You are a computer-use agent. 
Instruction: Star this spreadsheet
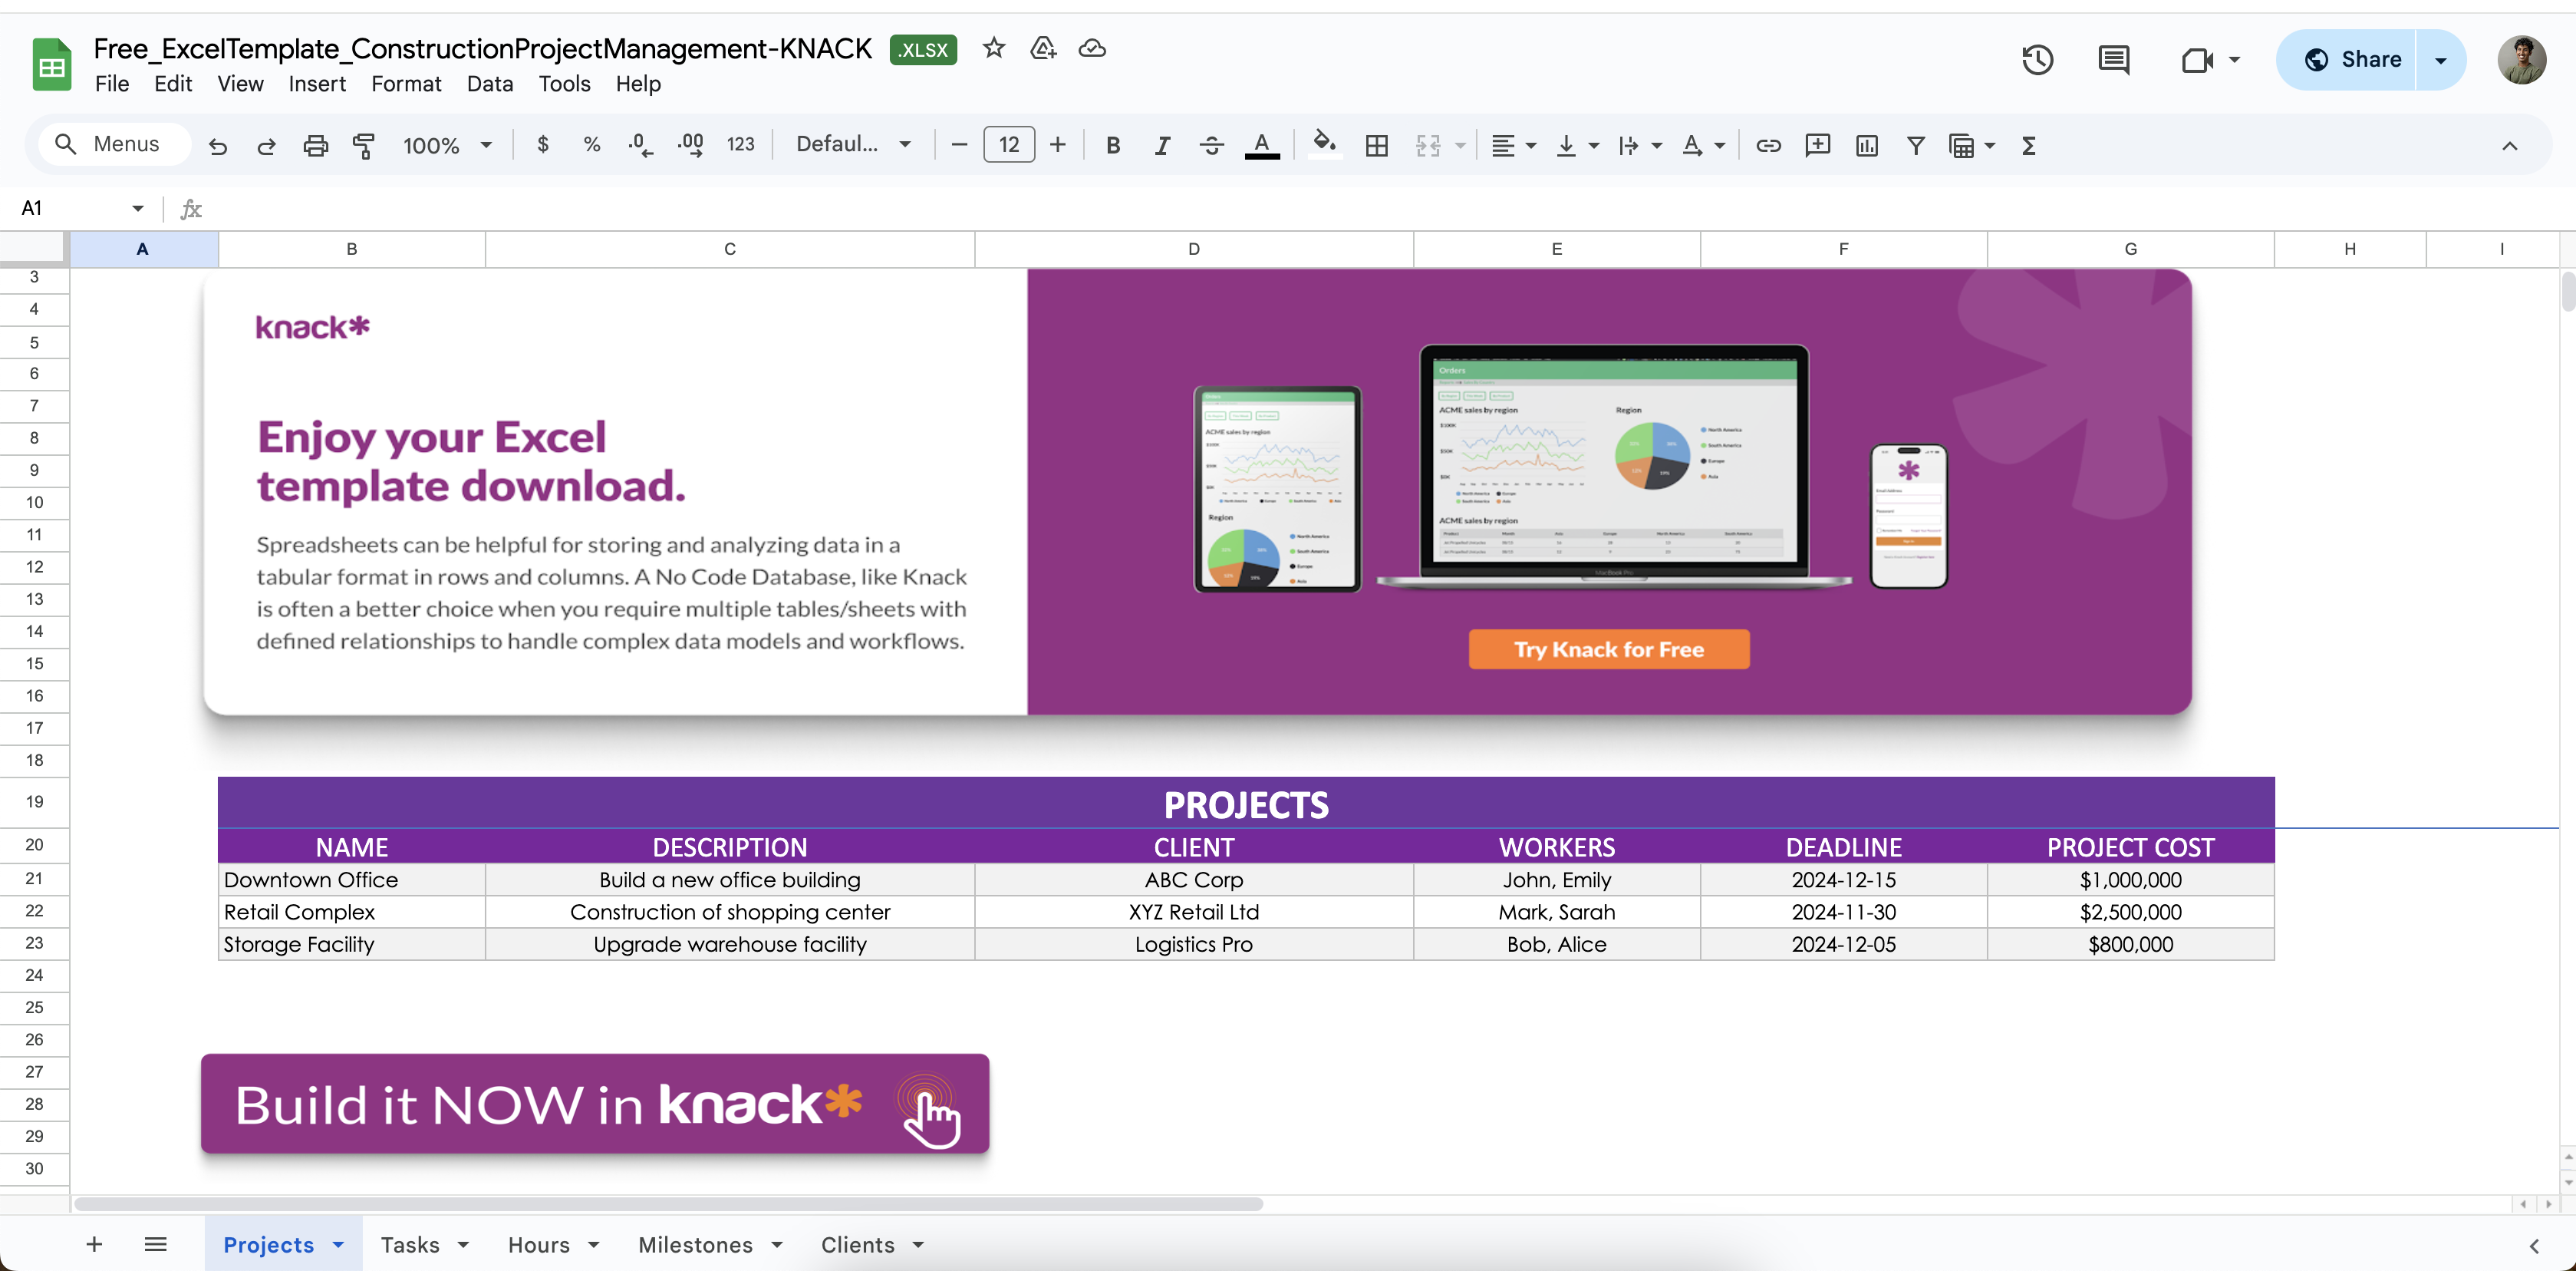pyautogui.click(x=993, y=48)
